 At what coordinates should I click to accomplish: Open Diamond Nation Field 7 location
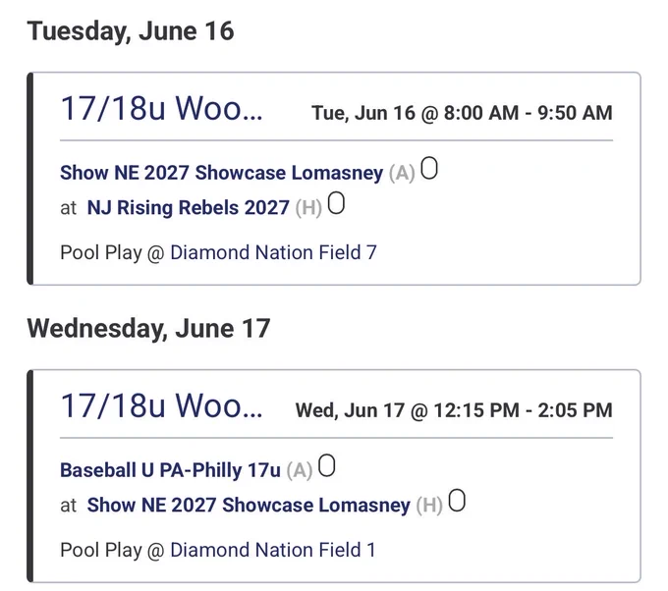[x=273, y=252]
